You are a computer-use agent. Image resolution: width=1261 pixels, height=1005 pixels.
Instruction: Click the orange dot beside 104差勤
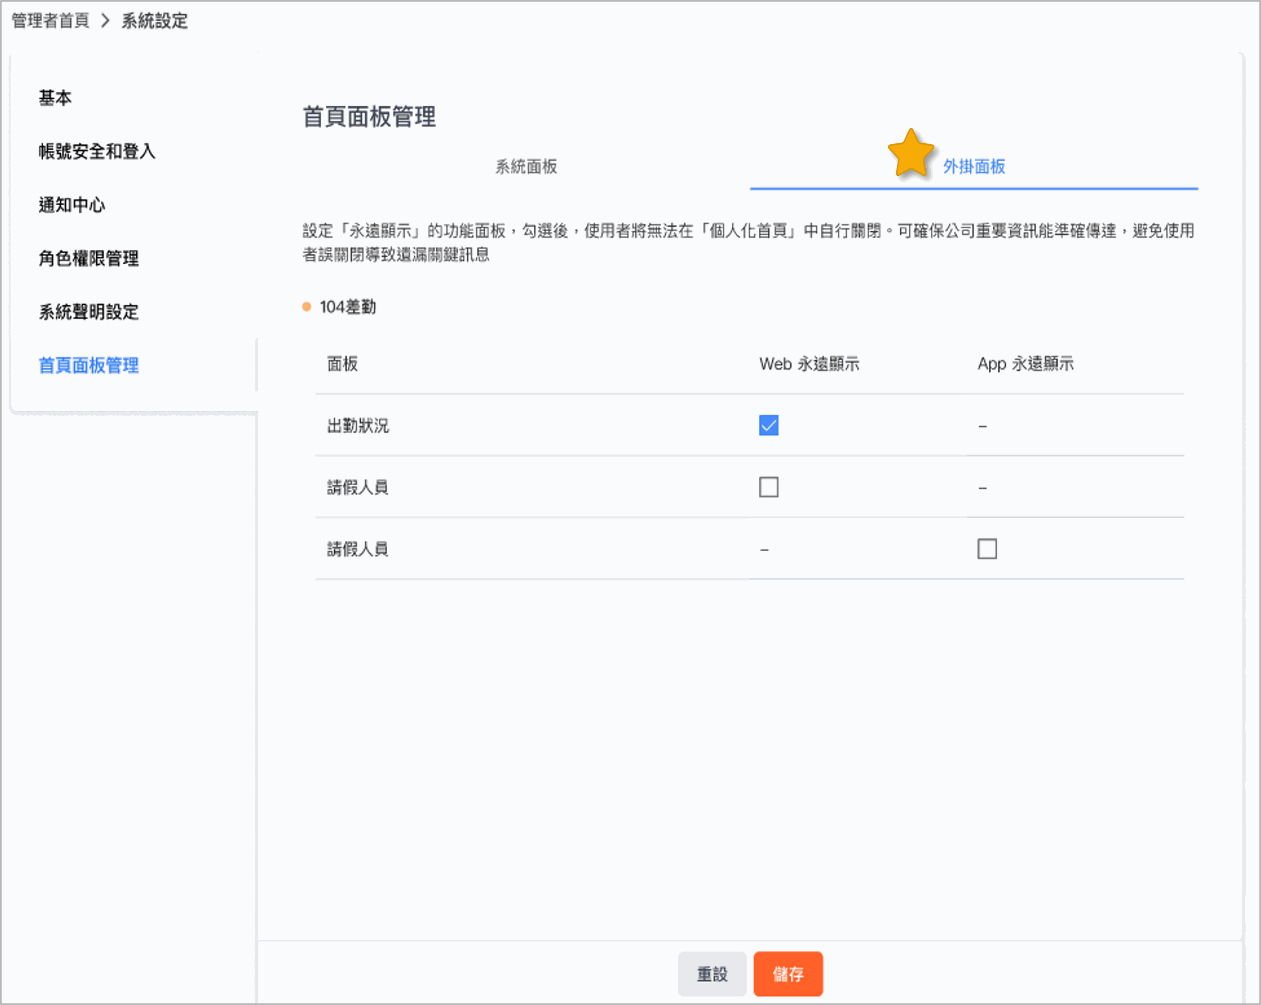coord(306,307)
